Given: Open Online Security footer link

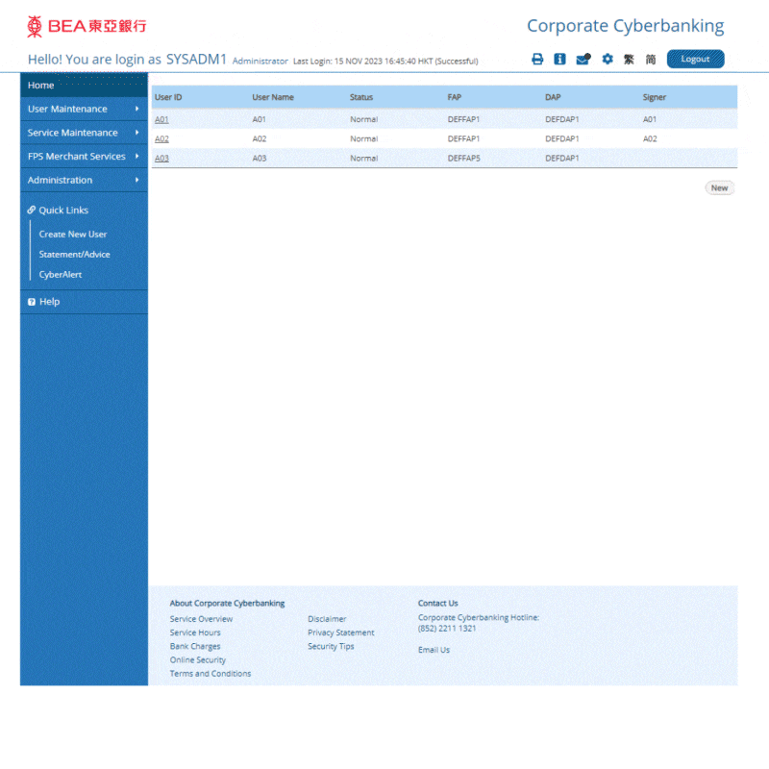Looking at the screenshot, I should tap(198, 660).
